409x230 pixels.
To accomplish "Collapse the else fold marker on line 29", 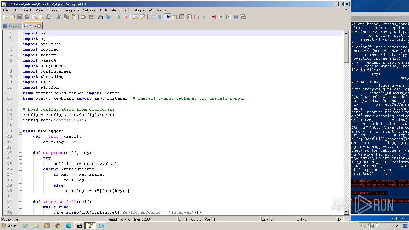I will click(20, 185).
